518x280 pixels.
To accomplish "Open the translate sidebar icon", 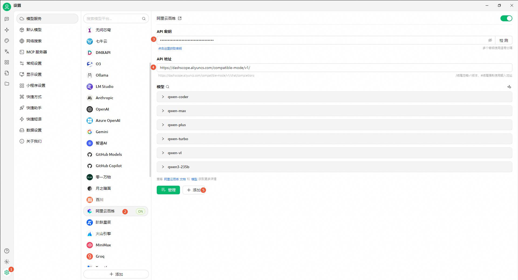I will pos(7,51).
